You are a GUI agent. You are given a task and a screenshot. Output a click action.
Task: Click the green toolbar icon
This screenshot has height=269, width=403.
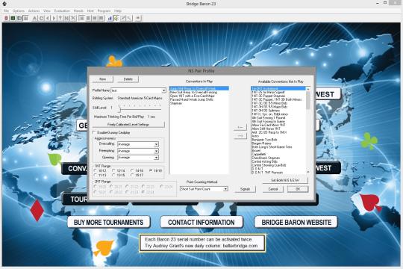[13, 18]
